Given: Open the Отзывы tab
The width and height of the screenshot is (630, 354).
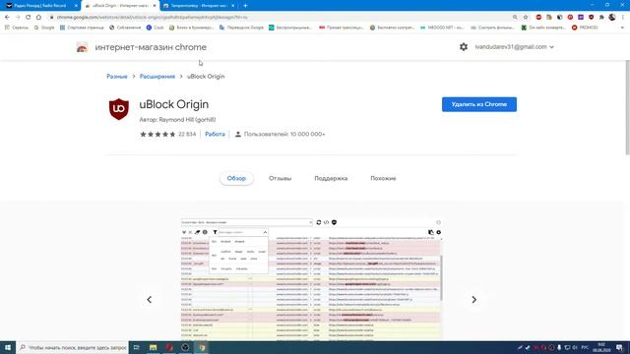Looking at the screenshot, I should click(280, 178).
